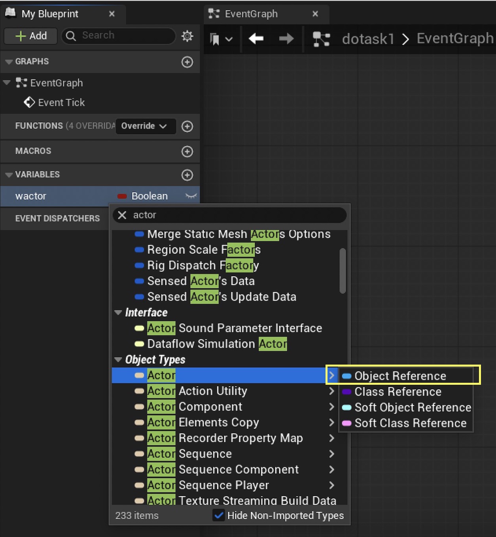This screenshot has height=537, width=496.
Task: Collapse the Object Types category
Action: pyautogui.click(x=118, y=360)
